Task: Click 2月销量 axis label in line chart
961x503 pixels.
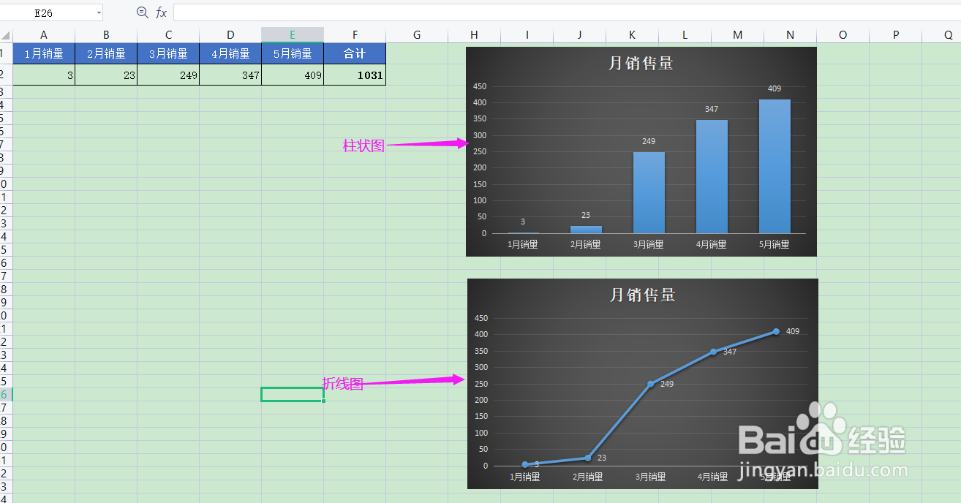Action: coord(587,477)
